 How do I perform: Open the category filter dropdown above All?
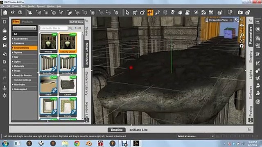point(25,28)
